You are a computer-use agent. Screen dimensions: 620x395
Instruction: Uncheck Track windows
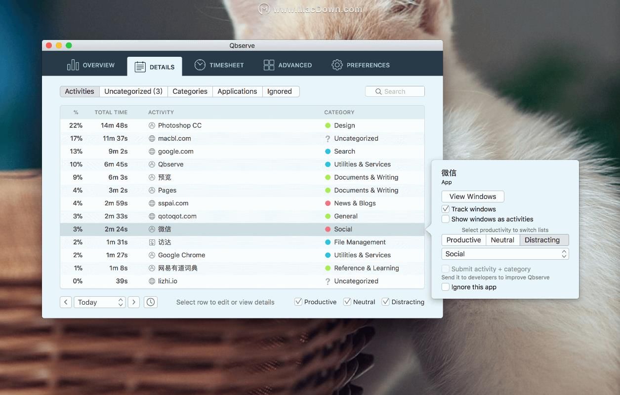446,209
